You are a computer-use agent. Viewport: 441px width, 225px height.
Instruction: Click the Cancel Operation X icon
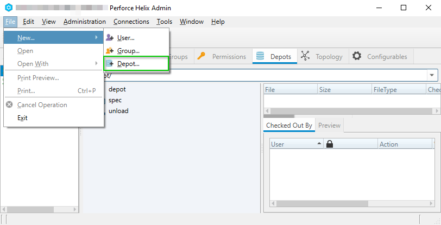click(x=10, y=105)
